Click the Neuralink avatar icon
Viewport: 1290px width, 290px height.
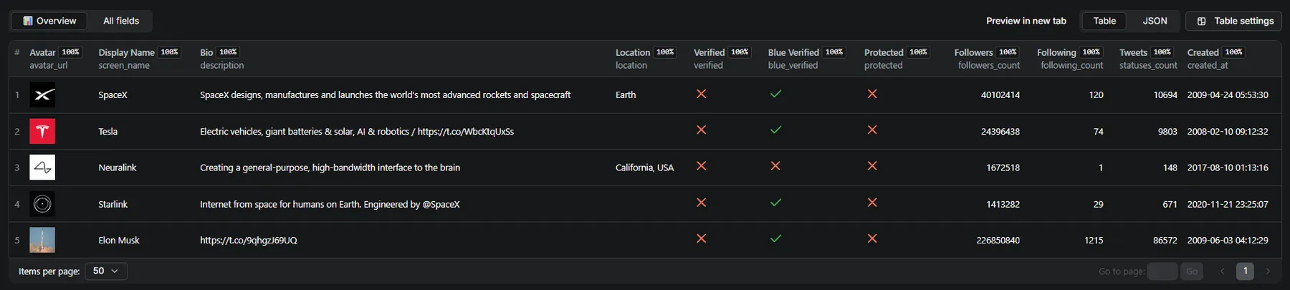pyautogui.click(x=42, y=168)
